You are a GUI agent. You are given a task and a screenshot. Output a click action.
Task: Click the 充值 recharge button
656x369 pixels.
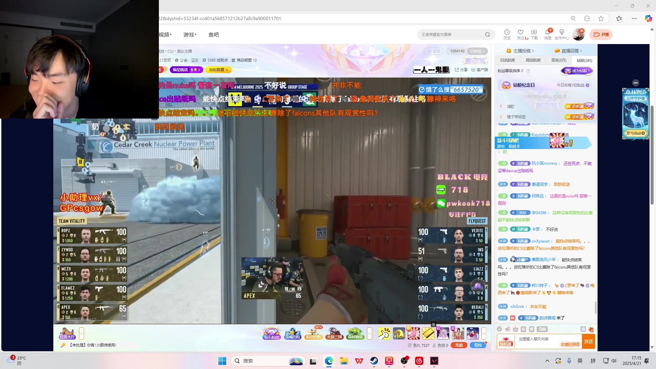459,345
